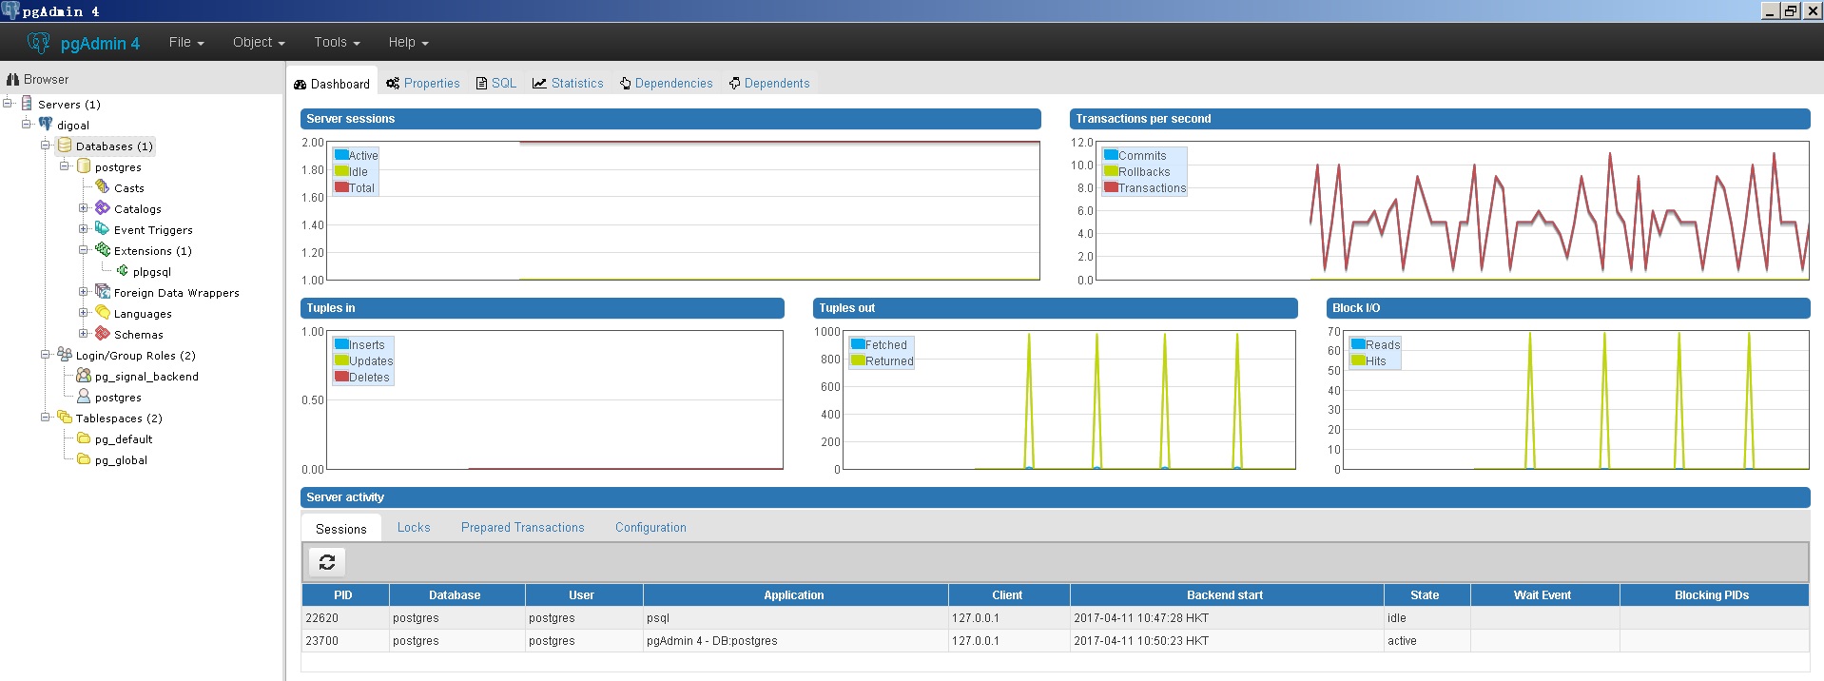
Task: Click the Tablespaces folder icon
Action: [x=65, y=418]
